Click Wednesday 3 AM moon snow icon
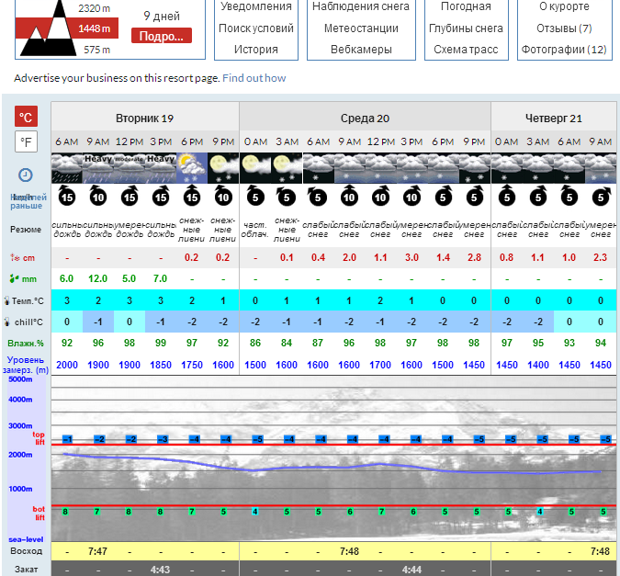 pyautogui.click(x=287, y=168)
